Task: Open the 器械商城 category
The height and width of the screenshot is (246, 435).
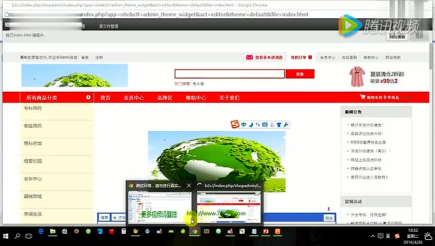Action: (x=33, y=196)
